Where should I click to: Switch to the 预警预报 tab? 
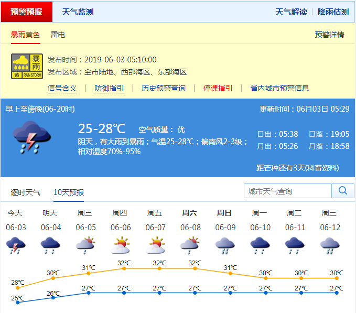26,12
